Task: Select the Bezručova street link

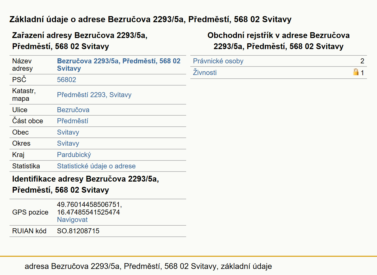Action: coord(73,110)
